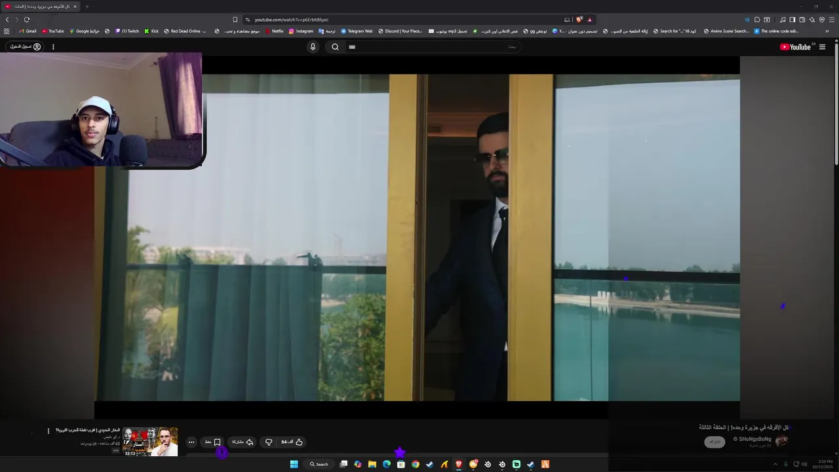Screen dimensions: 839x472
Task: Close the current YouTube browser tab
Action: point(75,7)
